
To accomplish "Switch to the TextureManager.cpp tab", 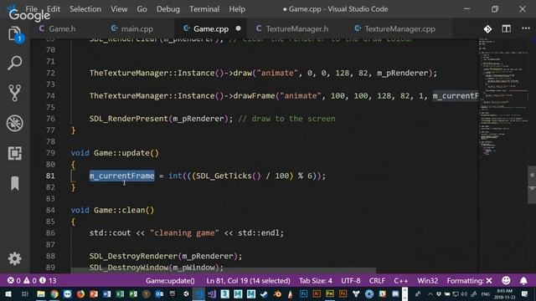I will pyautogui.click(x=399, y=28).
